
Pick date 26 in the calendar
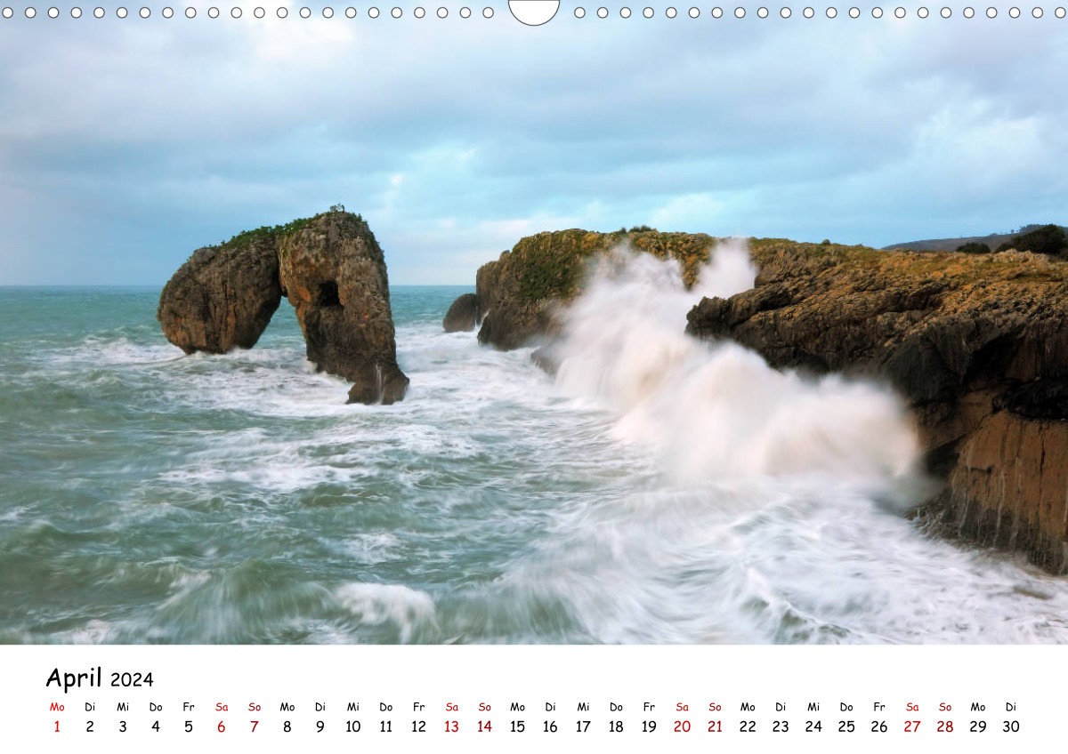pos(880,726)
